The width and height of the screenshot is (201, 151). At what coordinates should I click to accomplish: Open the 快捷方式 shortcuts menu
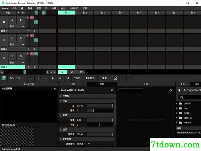(x=74, y=9)
